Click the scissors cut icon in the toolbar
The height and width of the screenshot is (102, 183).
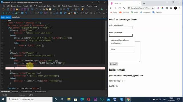41,9
